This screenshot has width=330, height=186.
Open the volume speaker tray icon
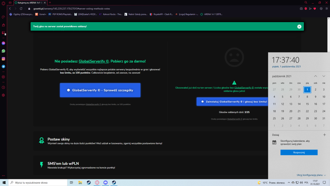(x=301, y=183)
